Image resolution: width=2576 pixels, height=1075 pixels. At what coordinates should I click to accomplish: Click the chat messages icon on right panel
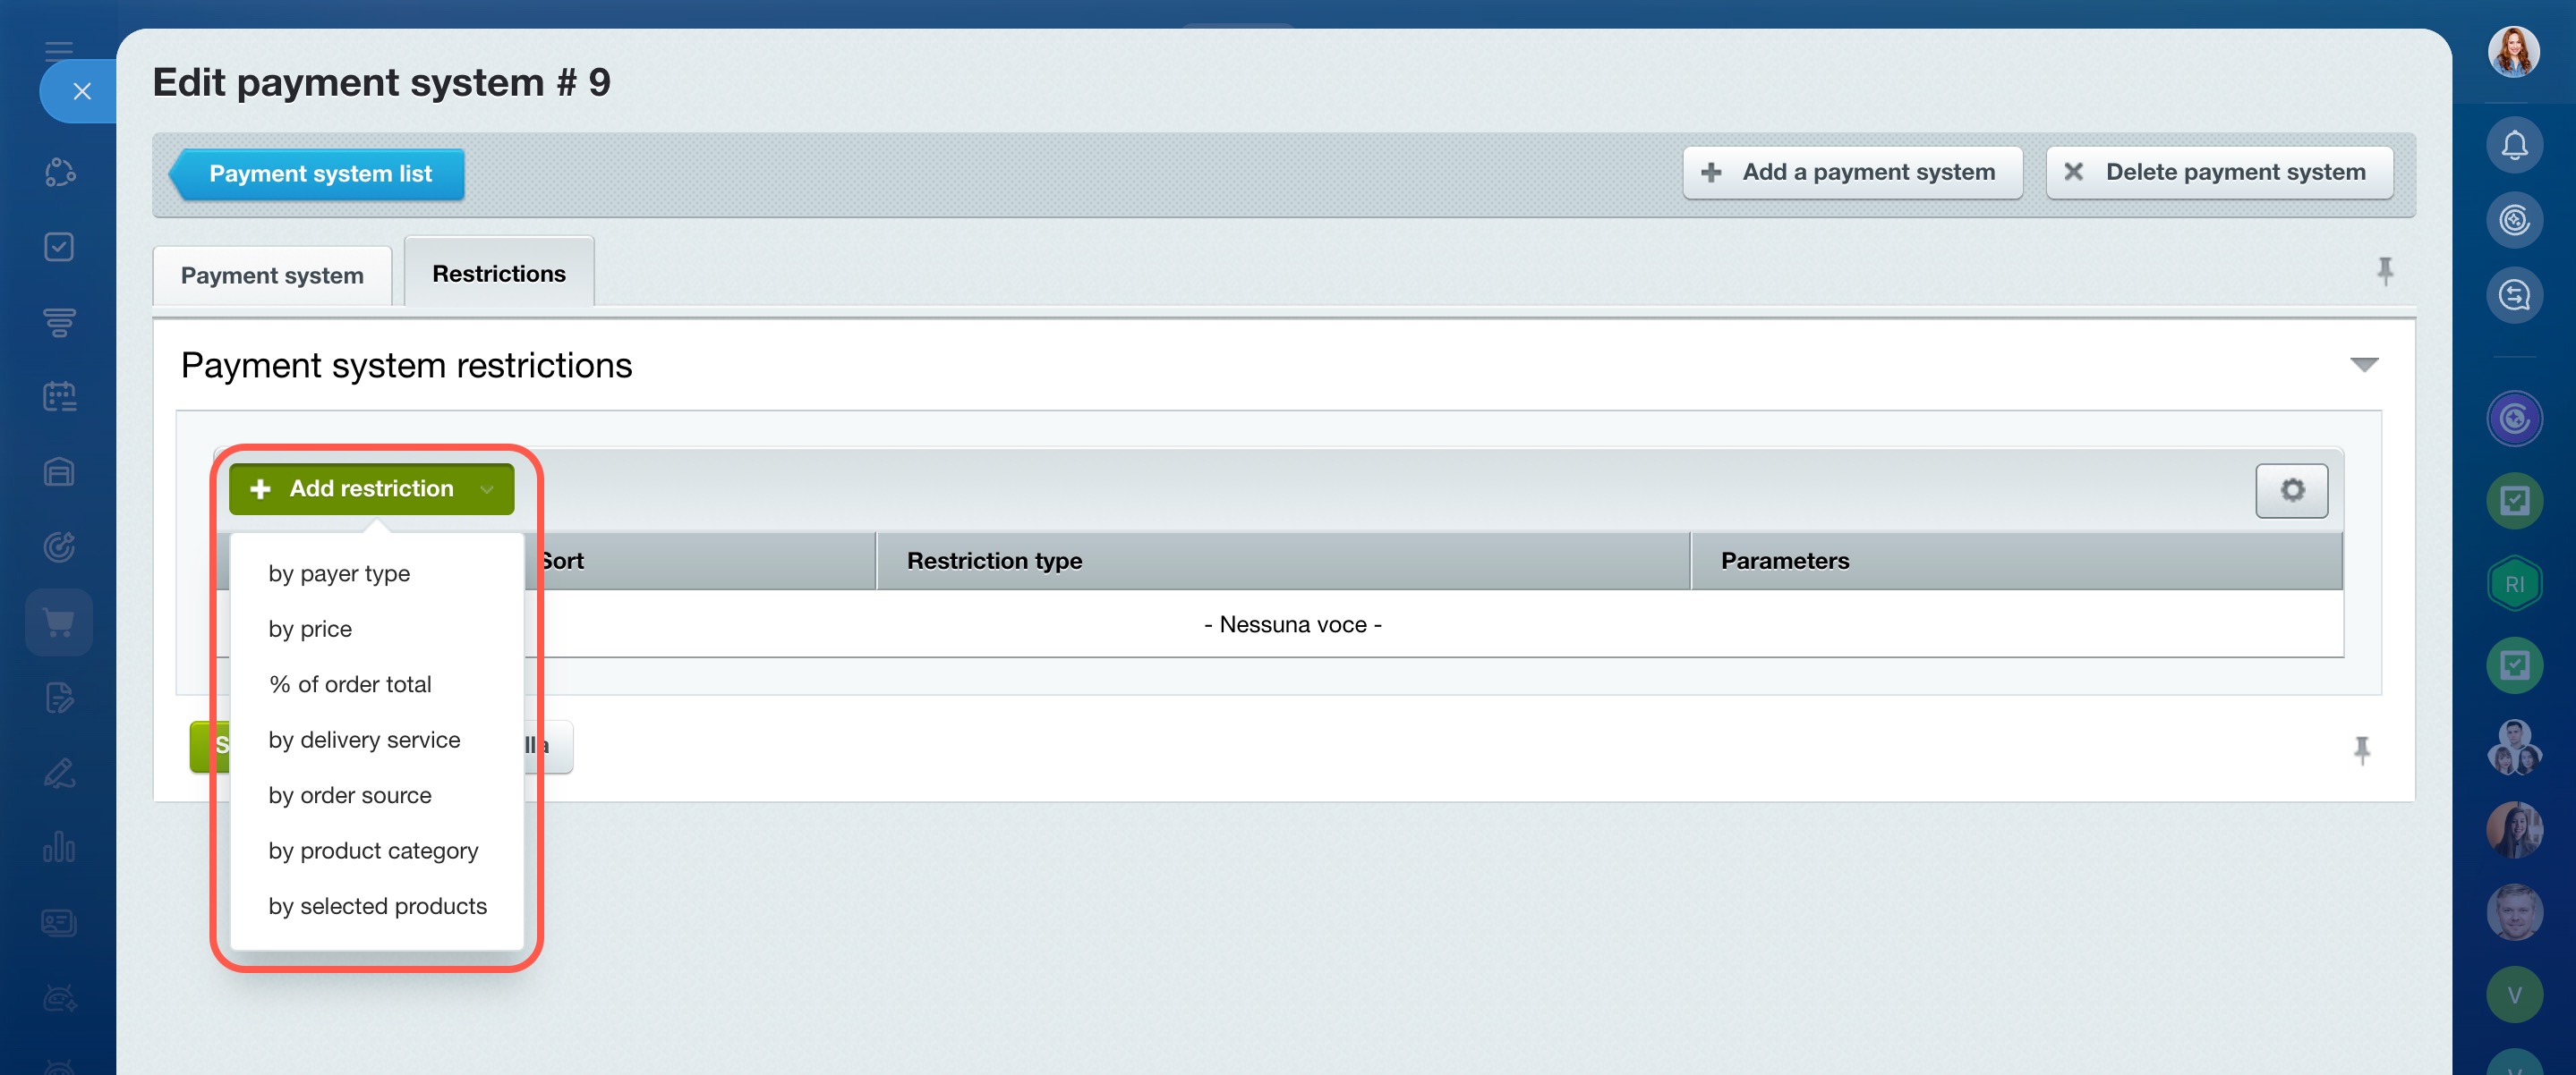pyautogui.click(x=2513, y=296)
